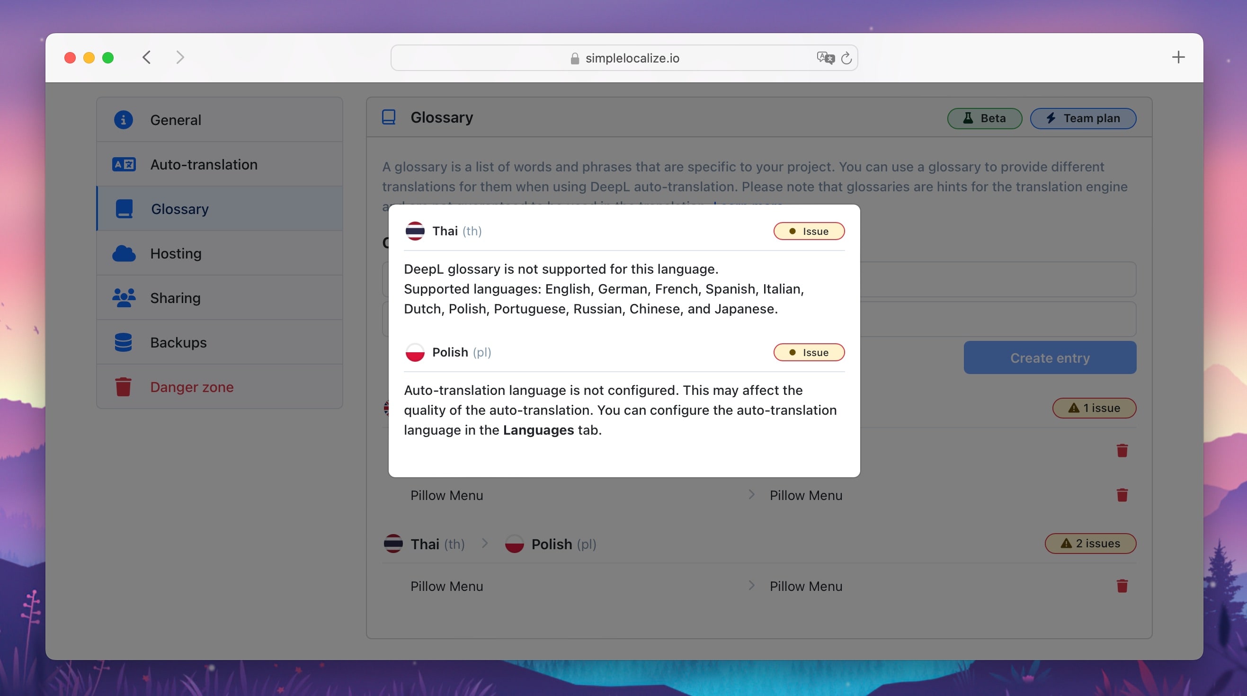Click warning triangle on 2 issues badge

click(1066, 543)
